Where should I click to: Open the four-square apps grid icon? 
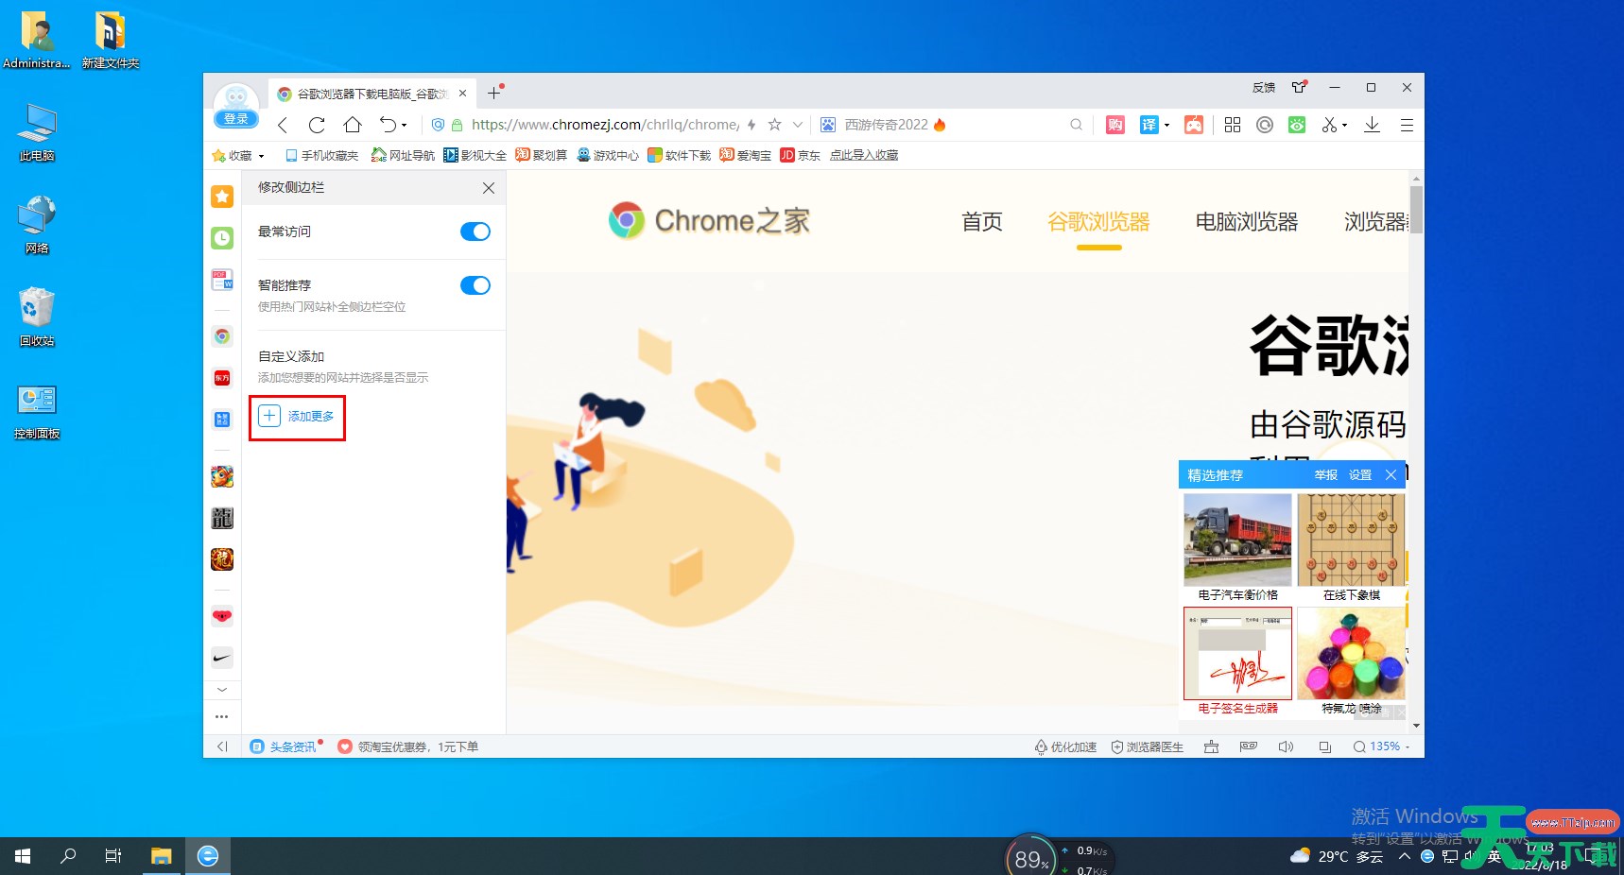click(x=1233, y=125)
